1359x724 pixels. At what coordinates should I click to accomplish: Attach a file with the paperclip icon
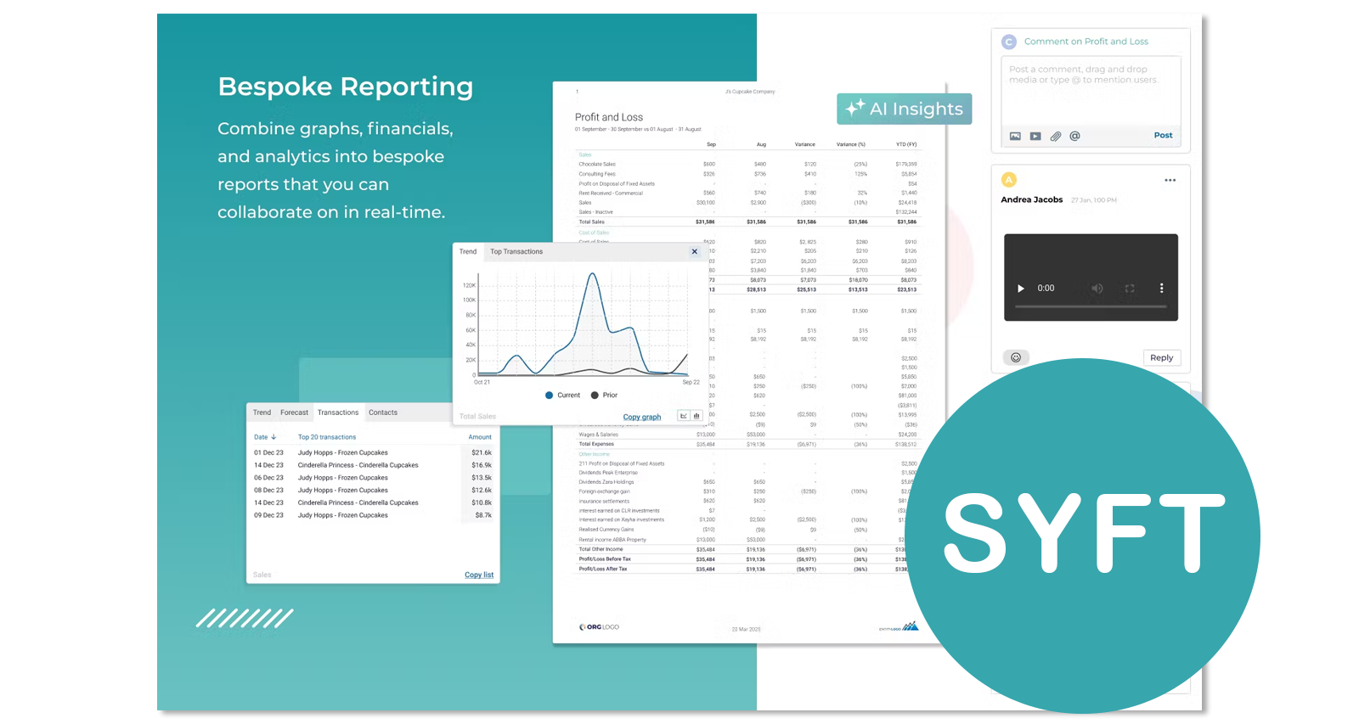click(x=1056, y=136)
